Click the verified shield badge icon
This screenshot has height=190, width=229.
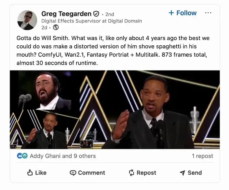(96, 14)
